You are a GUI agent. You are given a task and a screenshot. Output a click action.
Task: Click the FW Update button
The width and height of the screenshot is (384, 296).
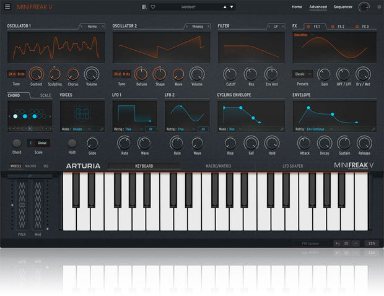[310, 243]
